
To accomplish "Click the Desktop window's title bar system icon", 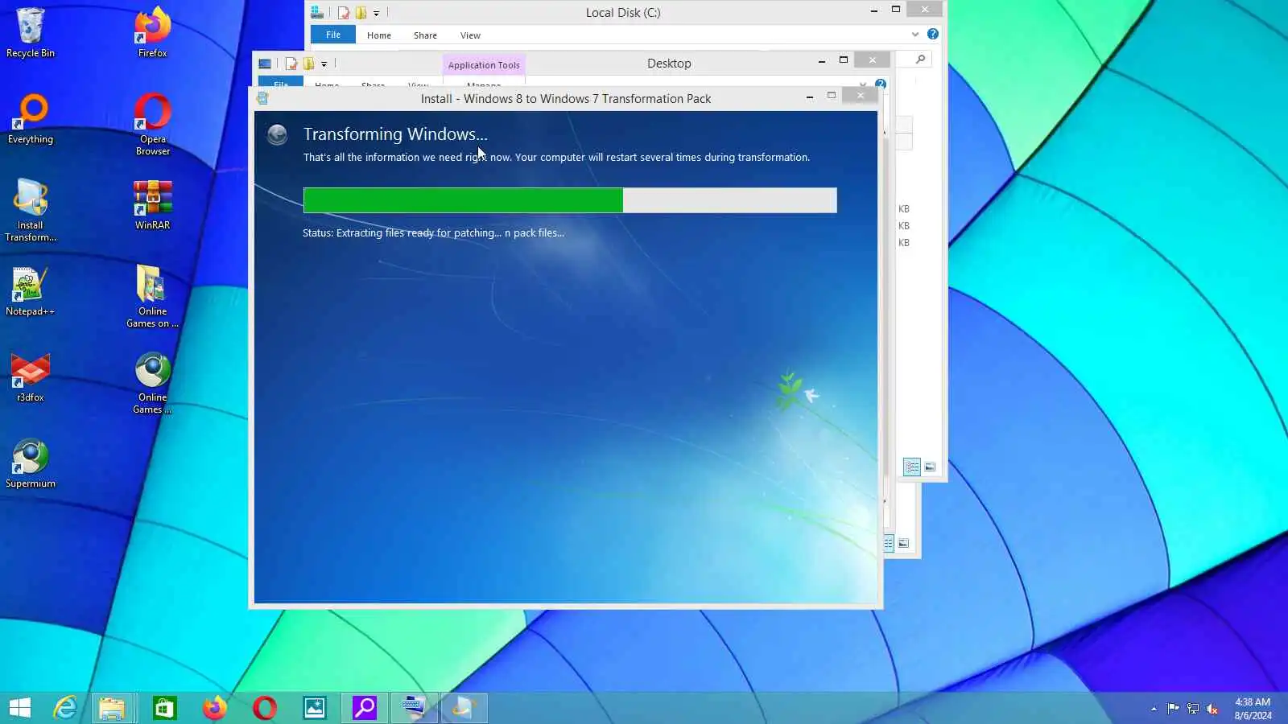I will pyautogui.click(x=265, y=64).
